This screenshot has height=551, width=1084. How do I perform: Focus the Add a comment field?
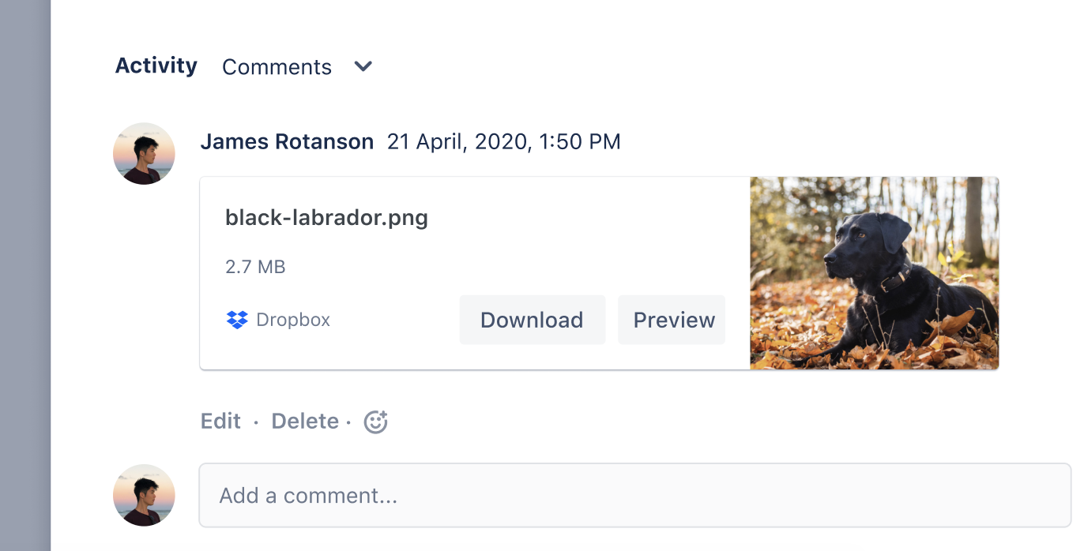[x=634, y=495]
